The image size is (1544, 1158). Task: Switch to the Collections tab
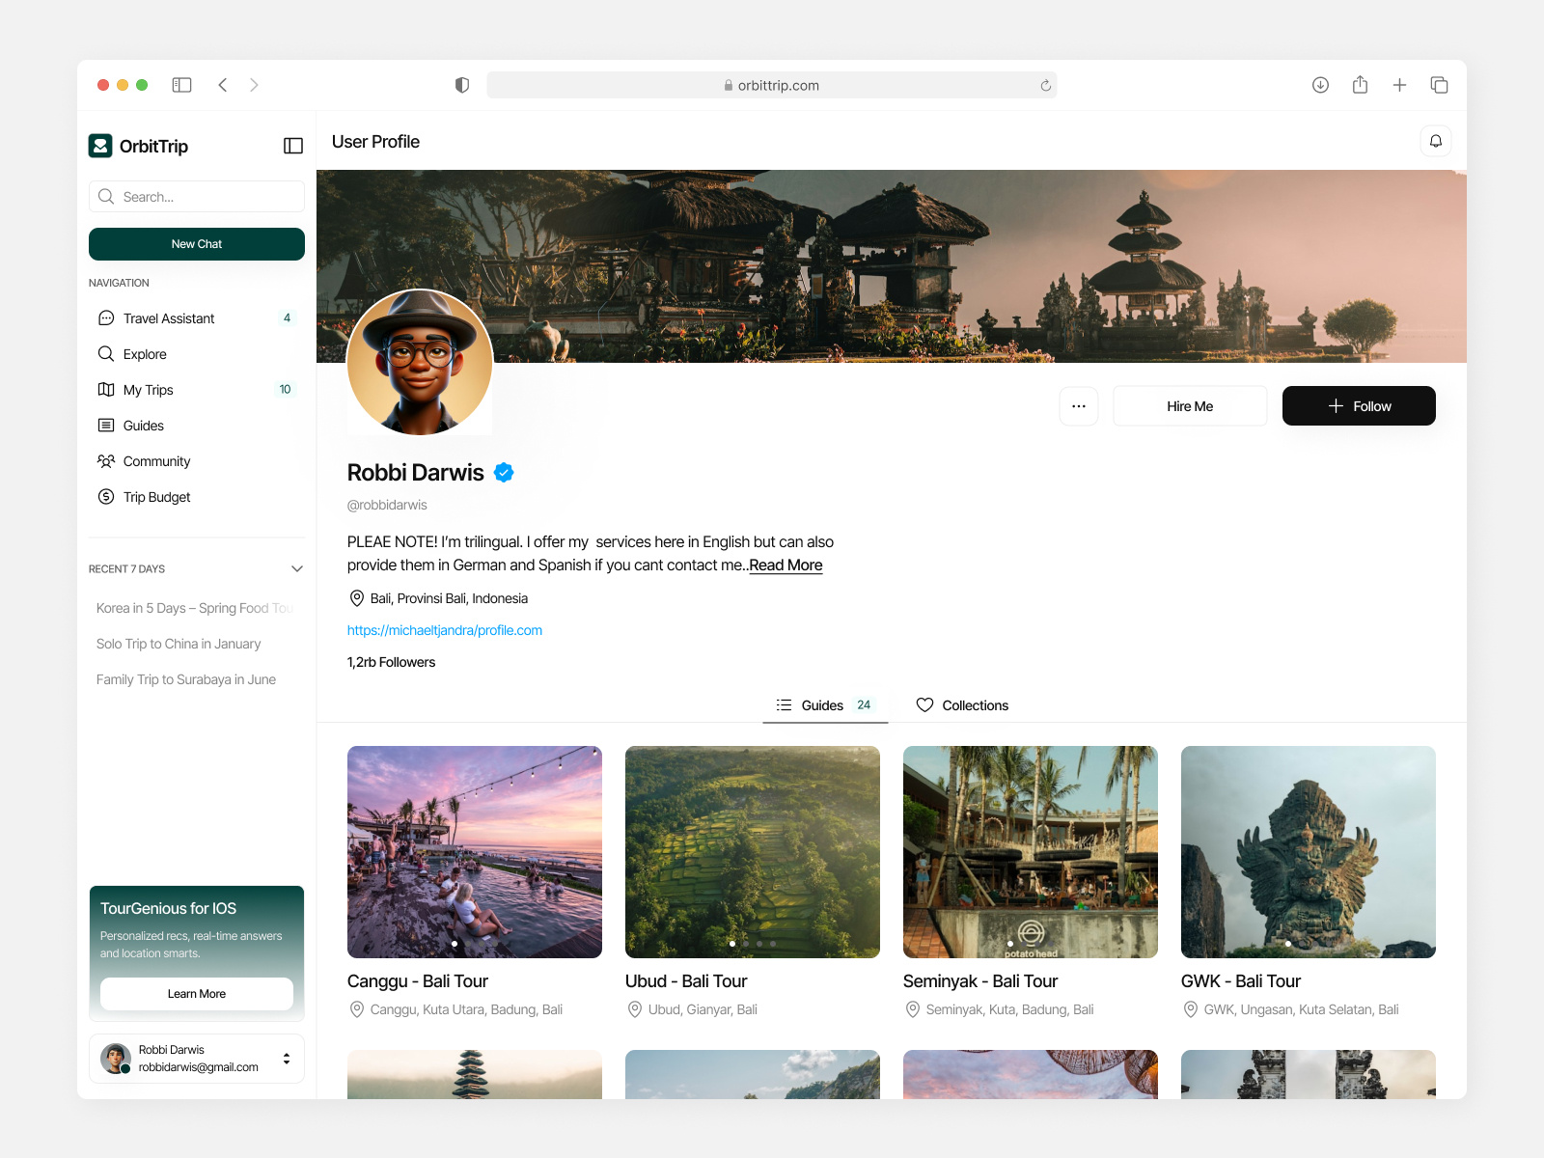tap(962, 705)
